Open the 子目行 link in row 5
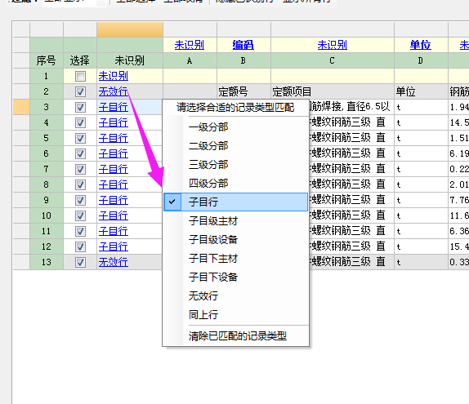The width and height of the screenshot is (469, 404). tap(114, 139)
